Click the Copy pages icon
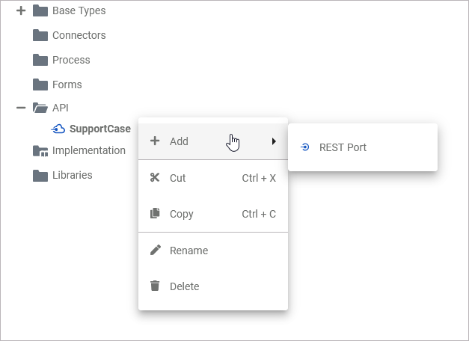The width and height of the screenshot is (469, 341). pos(155,214)
